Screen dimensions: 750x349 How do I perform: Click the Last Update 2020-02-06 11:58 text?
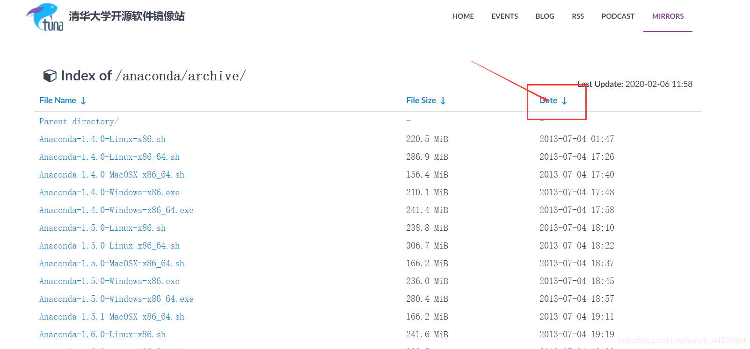635,84
